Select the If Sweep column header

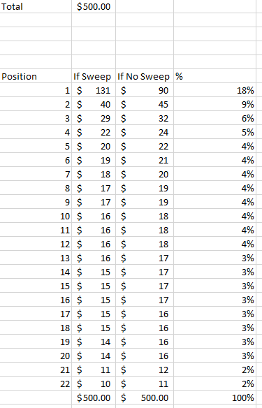[x=94, y=76]
